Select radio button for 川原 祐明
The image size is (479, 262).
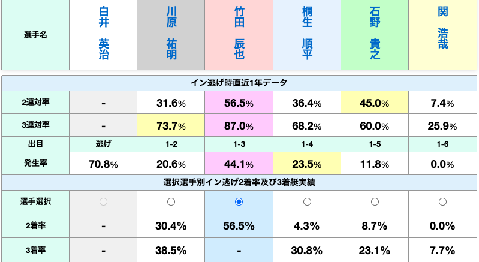coord(171,202)
